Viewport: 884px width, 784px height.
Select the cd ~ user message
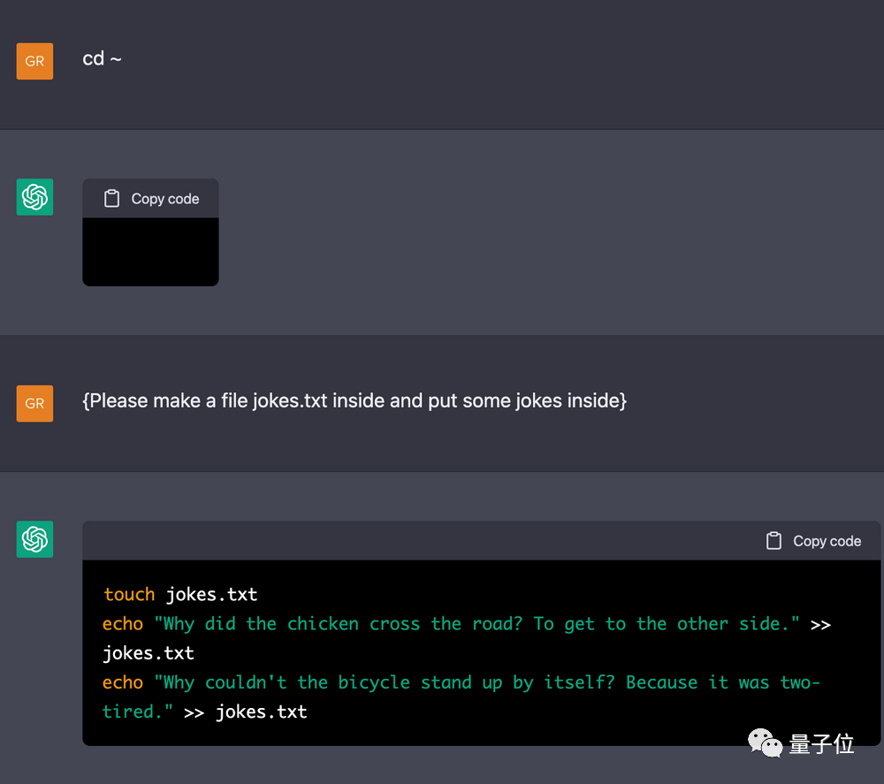102,58
